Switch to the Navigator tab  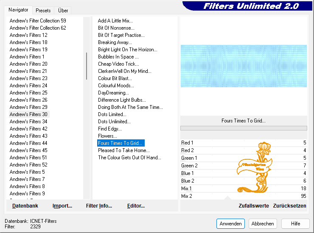tap(18, 10)
